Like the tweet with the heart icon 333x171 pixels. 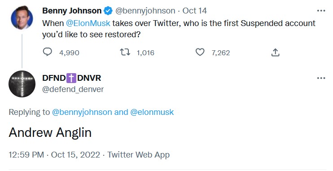(x=200, y=52)
